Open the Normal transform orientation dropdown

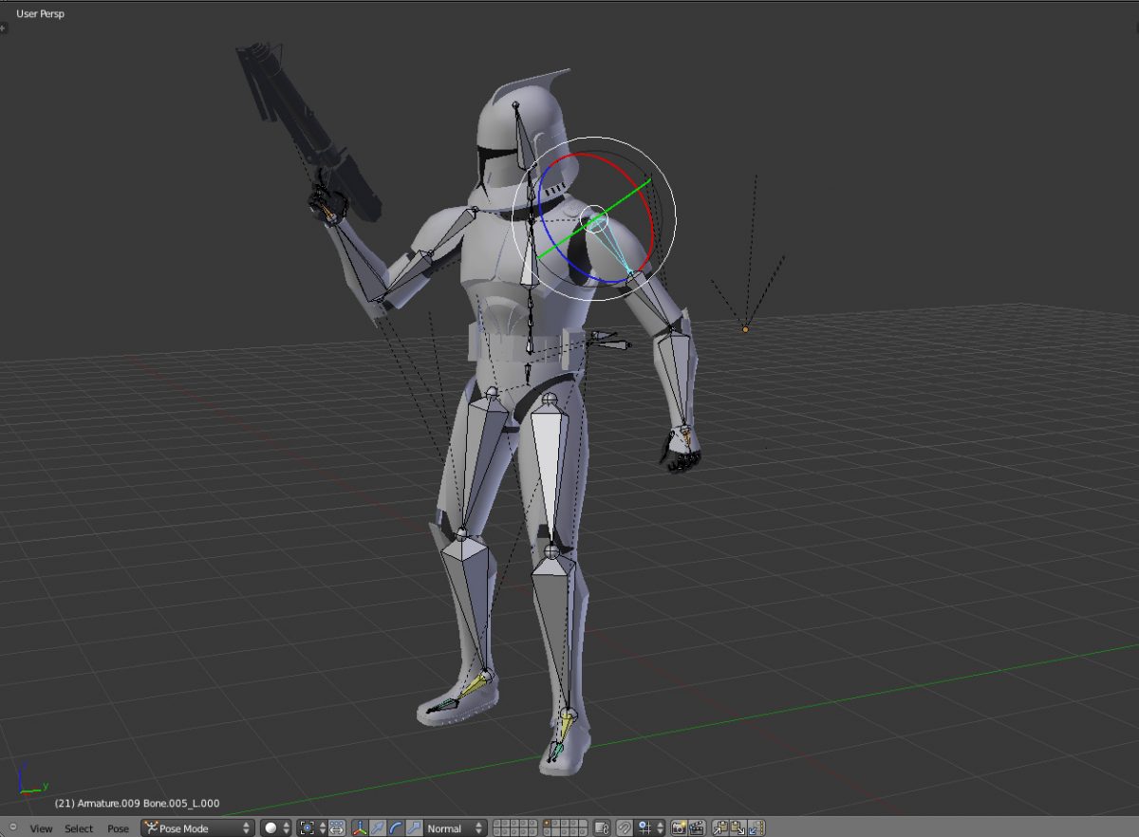coord(456,828)
